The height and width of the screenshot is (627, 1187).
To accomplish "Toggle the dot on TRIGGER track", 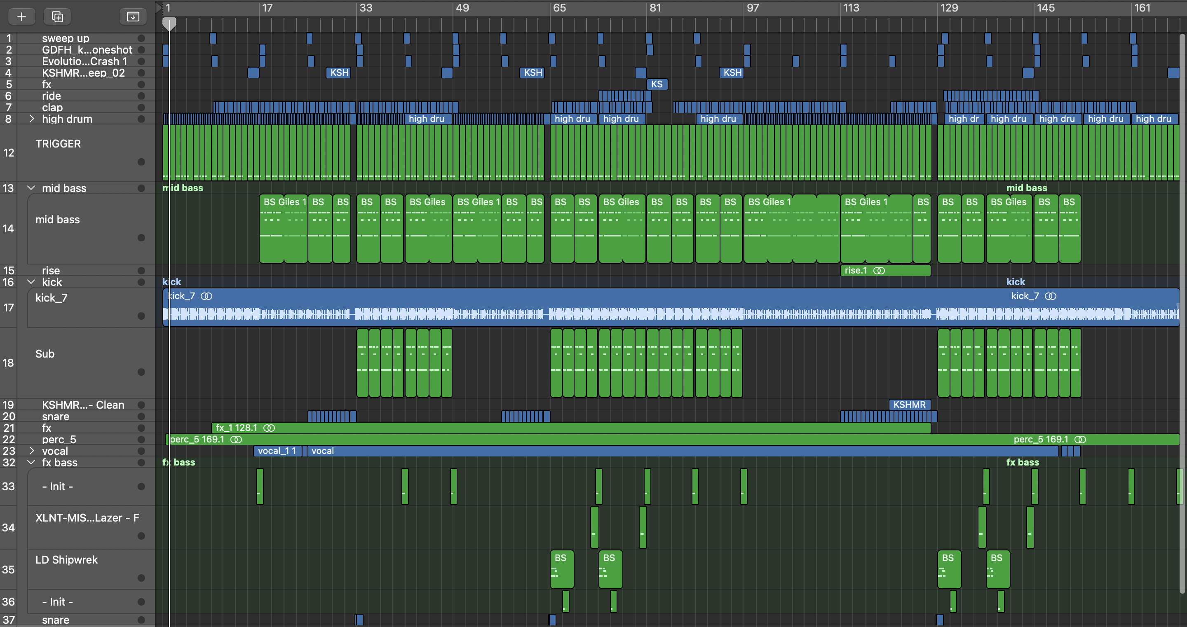I will (141, 162).
